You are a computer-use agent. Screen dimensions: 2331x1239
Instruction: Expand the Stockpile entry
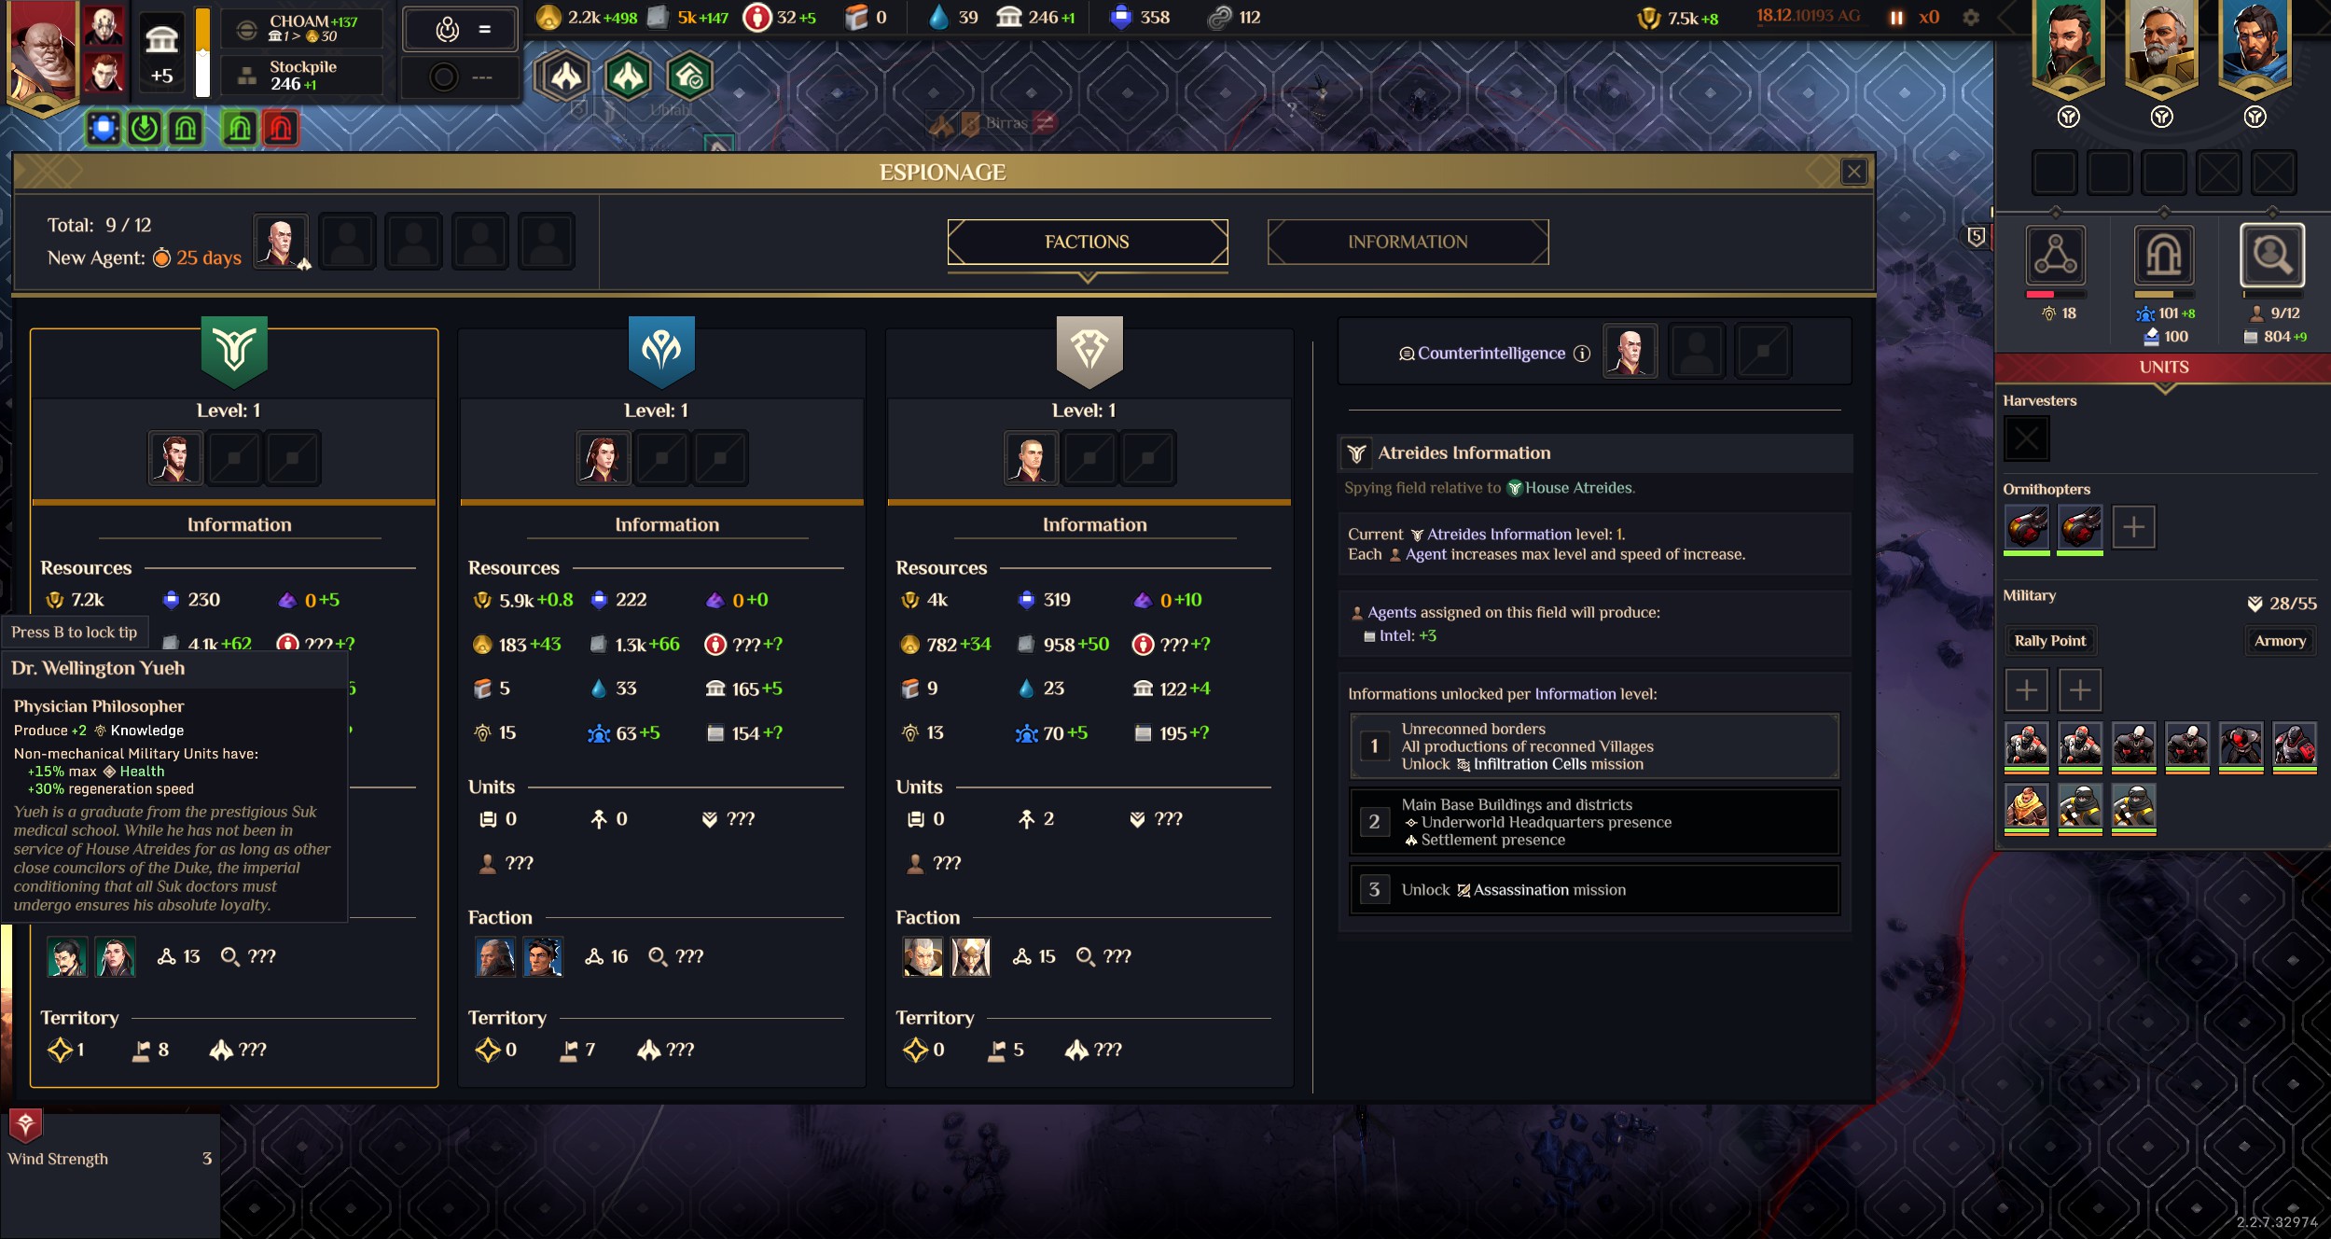[x=302, y=75]
